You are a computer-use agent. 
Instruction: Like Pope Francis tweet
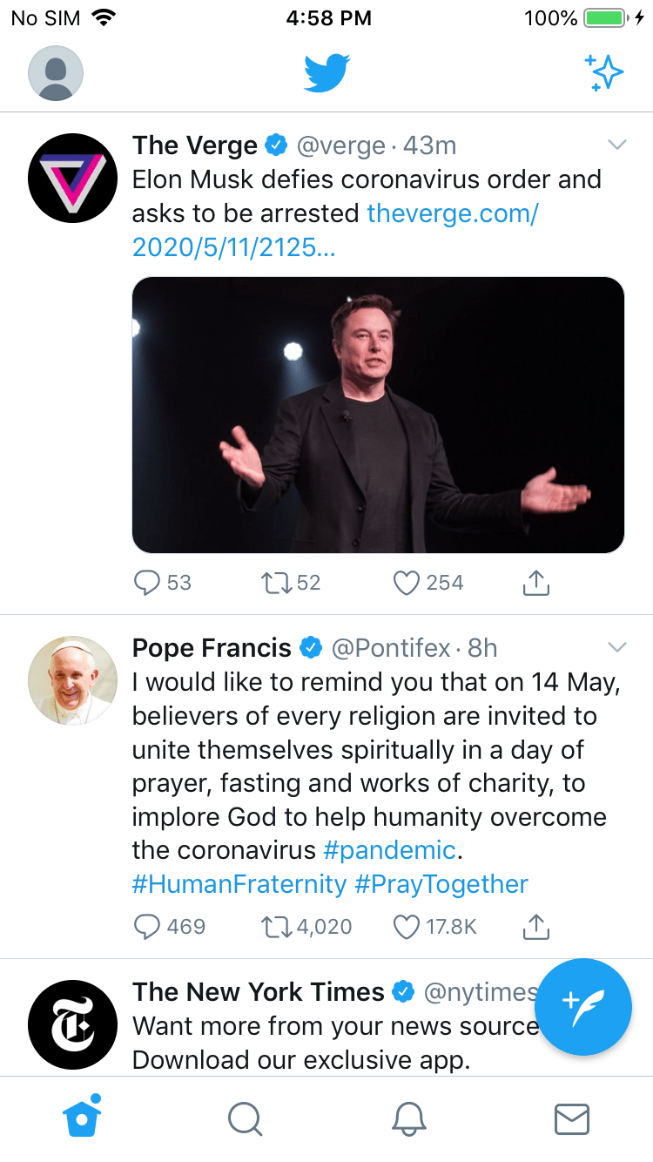pyautogui.click(x=407, y=926)
